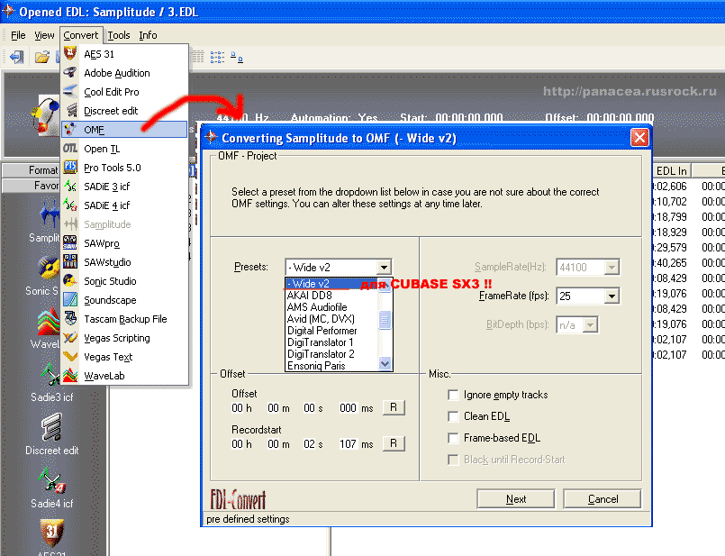Viewport: 725px width, 556px height.
Task: Choose AMS Audiofile preset from list
Action: (x=331, y=307)
